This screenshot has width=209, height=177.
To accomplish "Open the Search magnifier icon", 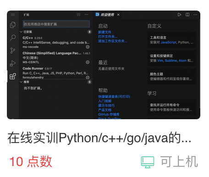I will pos(13,38).
